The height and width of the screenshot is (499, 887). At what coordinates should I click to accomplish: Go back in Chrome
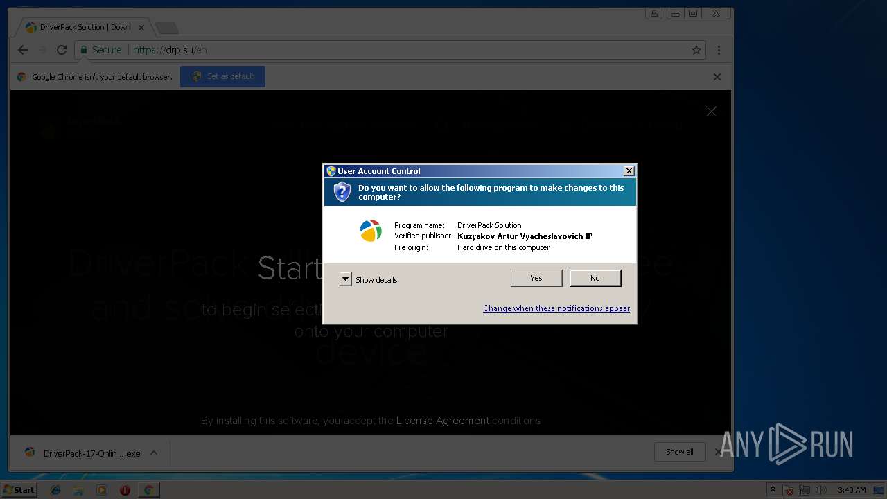[23, 50]
